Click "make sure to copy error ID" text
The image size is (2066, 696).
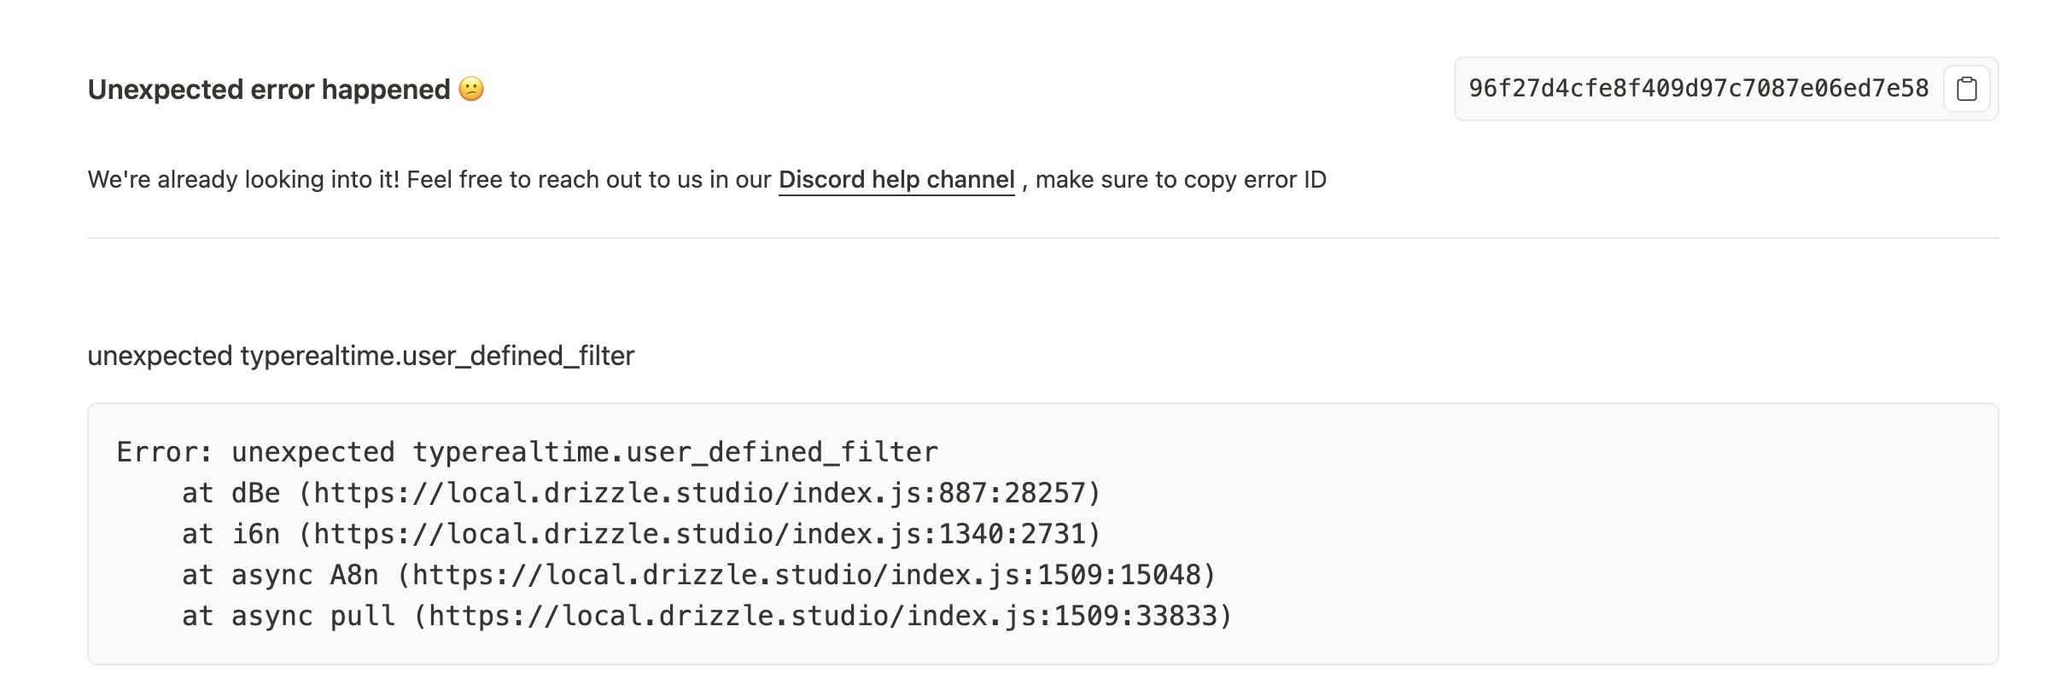1181,180
